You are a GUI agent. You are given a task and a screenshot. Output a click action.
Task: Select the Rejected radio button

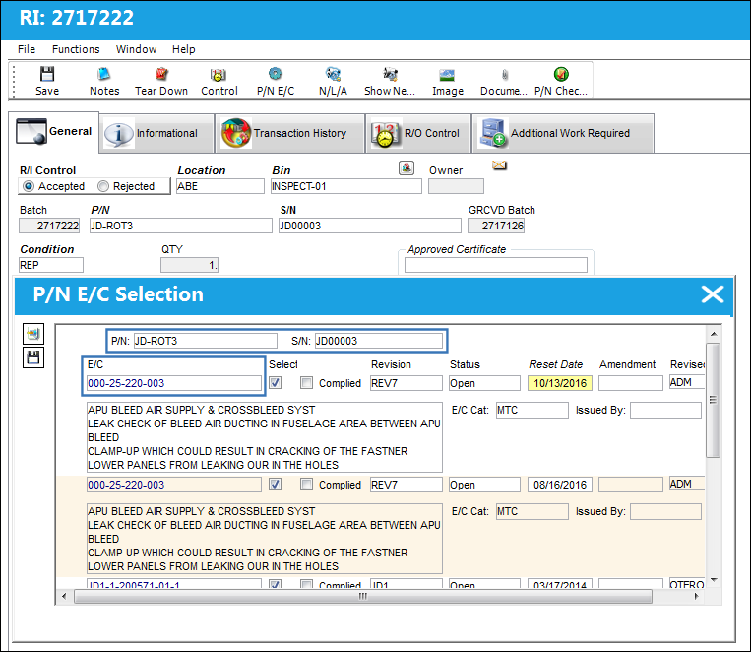pos(103,186)
